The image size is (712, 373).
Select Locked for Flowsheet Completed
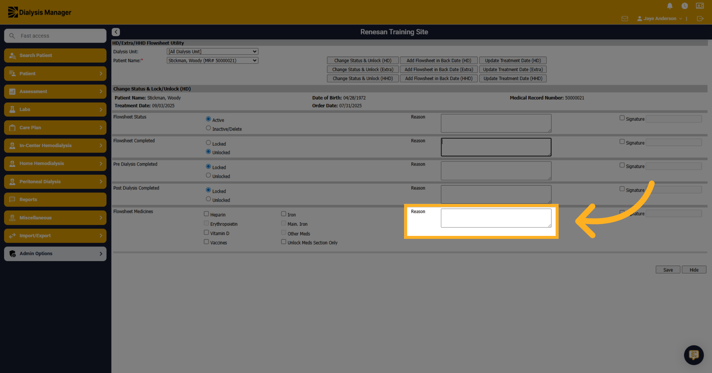tap(208, 143)
